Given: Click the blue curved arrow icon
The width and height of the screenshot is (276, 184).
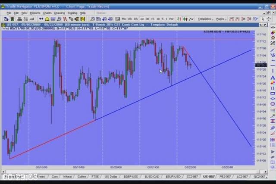Looking at the screenshot, I should pyautogui.click(x=6, y=19).
